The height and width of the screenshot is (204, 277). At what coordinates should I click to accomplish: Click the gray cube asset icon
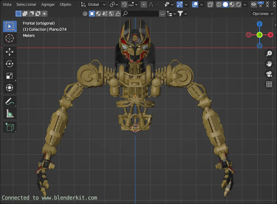coord(85,14)
